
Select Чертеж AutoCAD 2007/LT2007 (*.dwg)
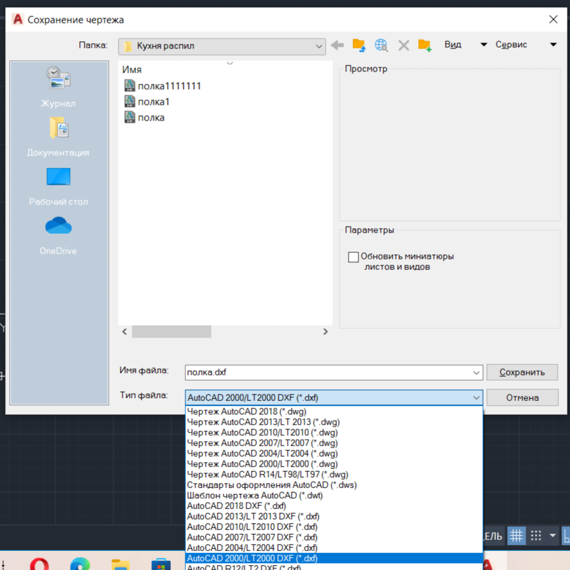[x=333, y=443]
